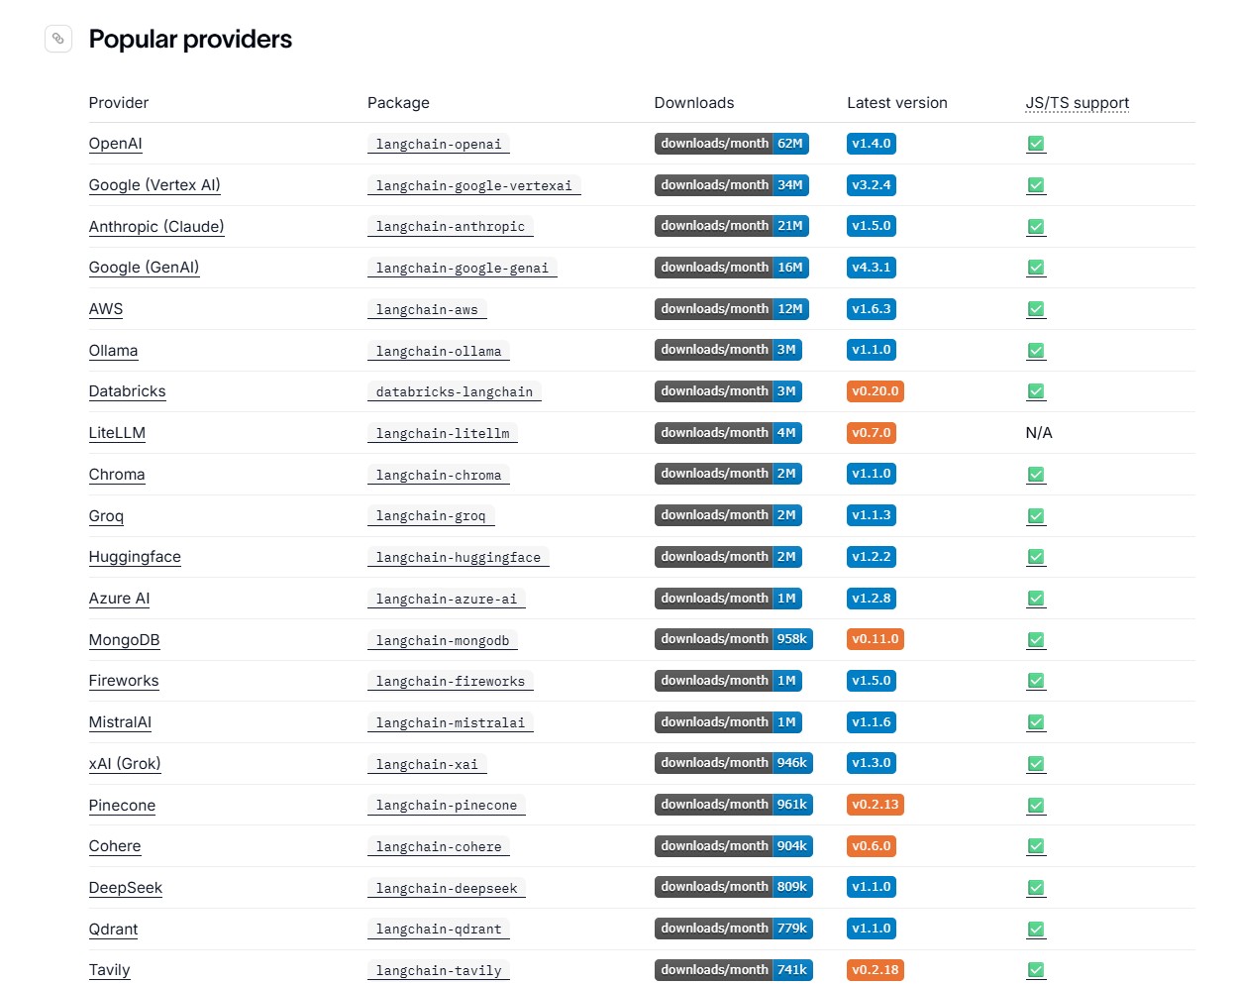
Task: Follow the DeepSeek provider link
Action: (126, 888)
